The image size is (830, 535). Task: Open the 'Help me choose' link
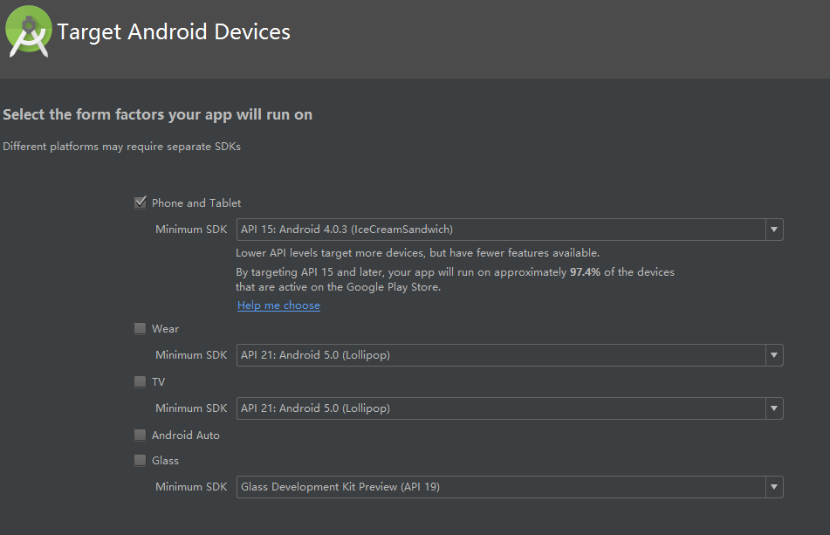(278, 304)
